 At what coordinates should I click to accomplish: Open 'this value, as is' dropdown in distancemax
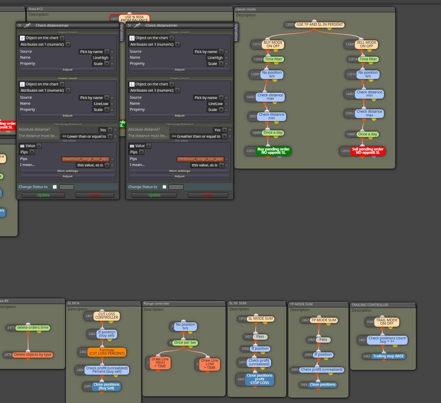107,165
